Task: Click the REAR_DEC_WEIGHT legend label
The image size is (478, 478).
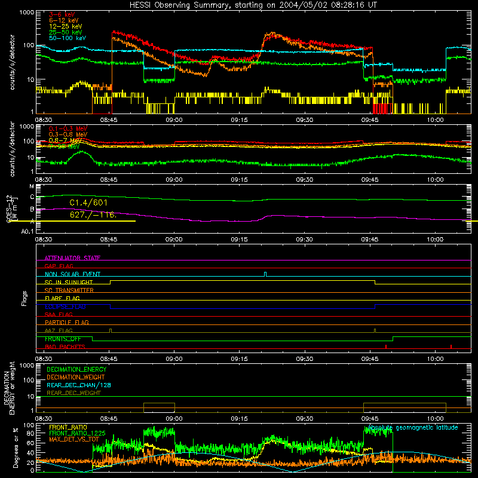Action: pos(73,393)
